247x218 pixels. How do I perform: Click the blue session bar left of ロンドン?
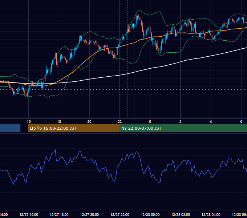(x=10, y=128)
